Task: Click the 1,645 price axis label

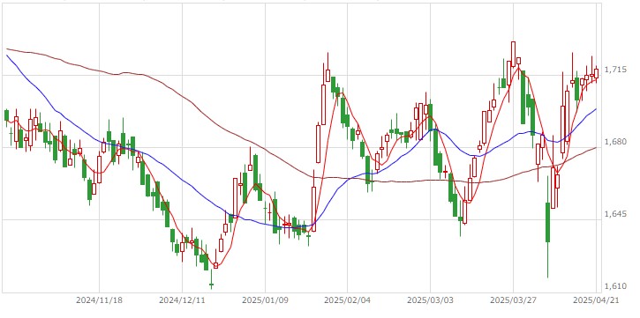Action: click(614, 214)
